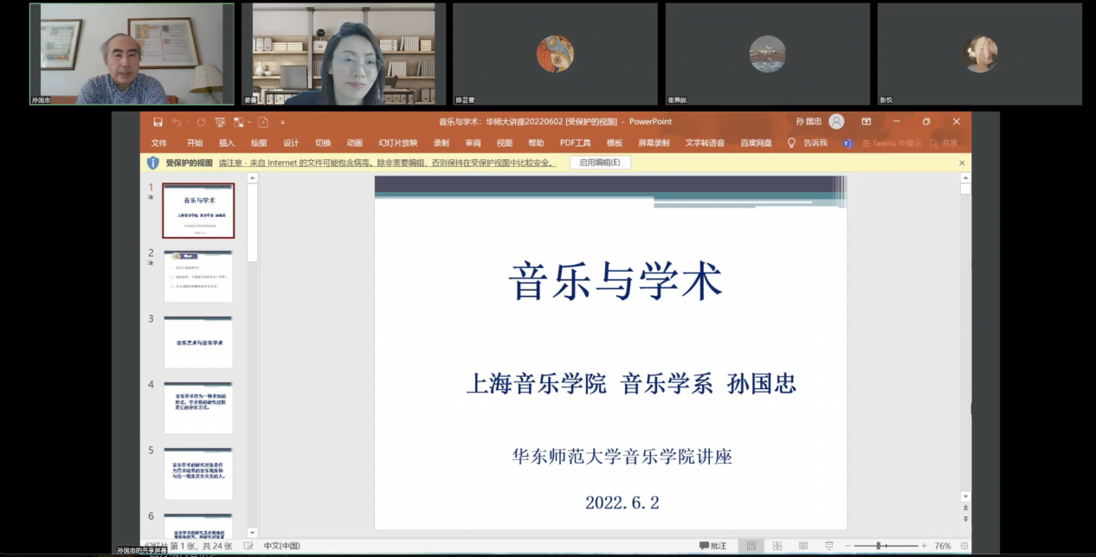Dismiss the Protected View warning bar
Image resolution: width=1096 pixels, height=557 pixels.
961,163
